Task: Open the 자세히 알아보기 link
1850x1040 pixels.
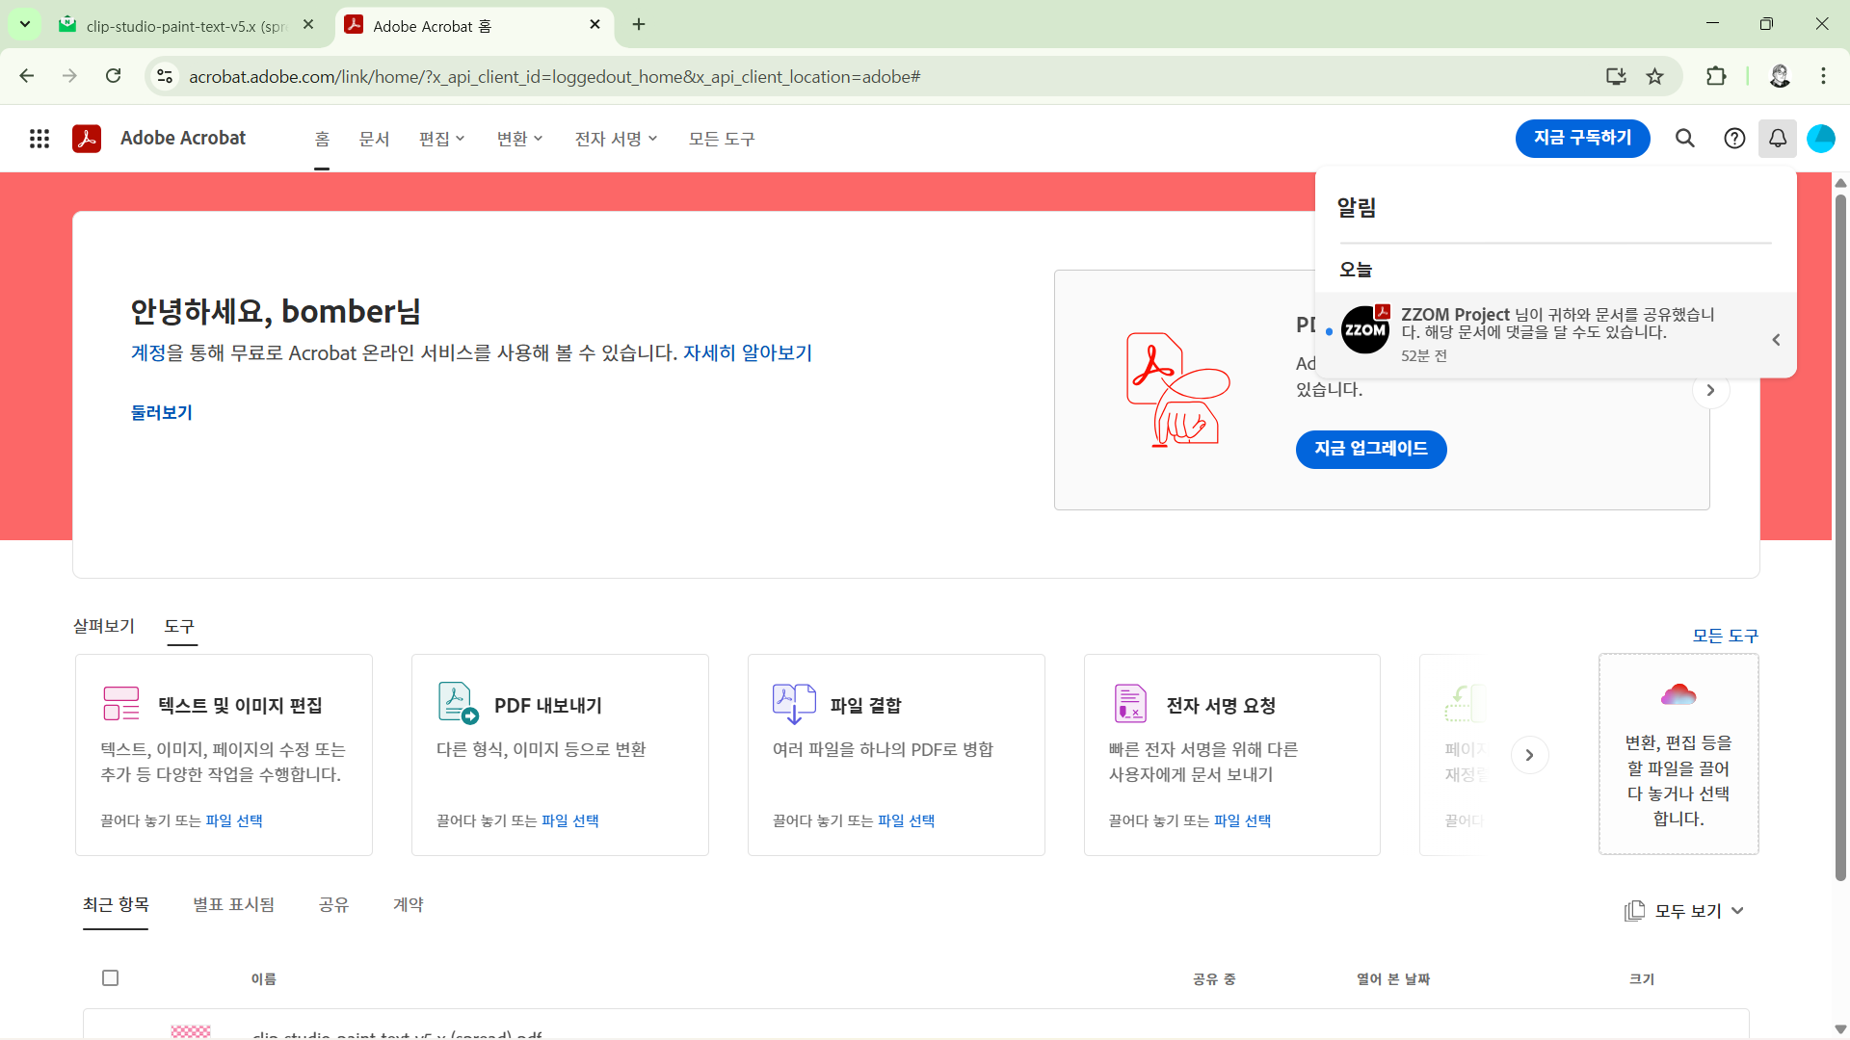Action: [747, 353]
